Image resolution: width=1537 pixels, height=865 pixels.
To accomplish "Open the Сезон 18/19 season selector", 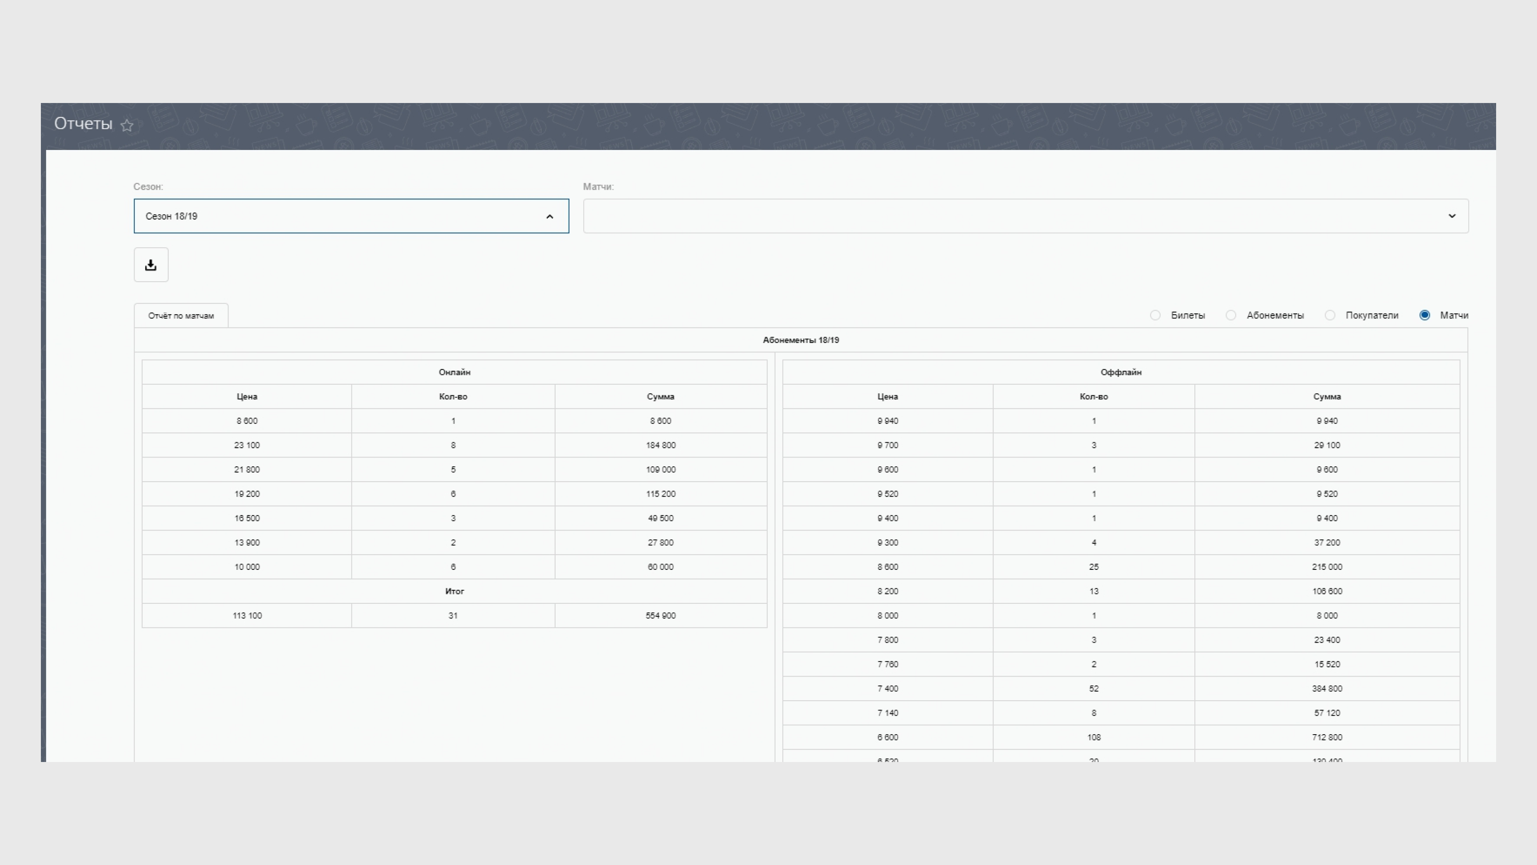I will click(352, 216).
